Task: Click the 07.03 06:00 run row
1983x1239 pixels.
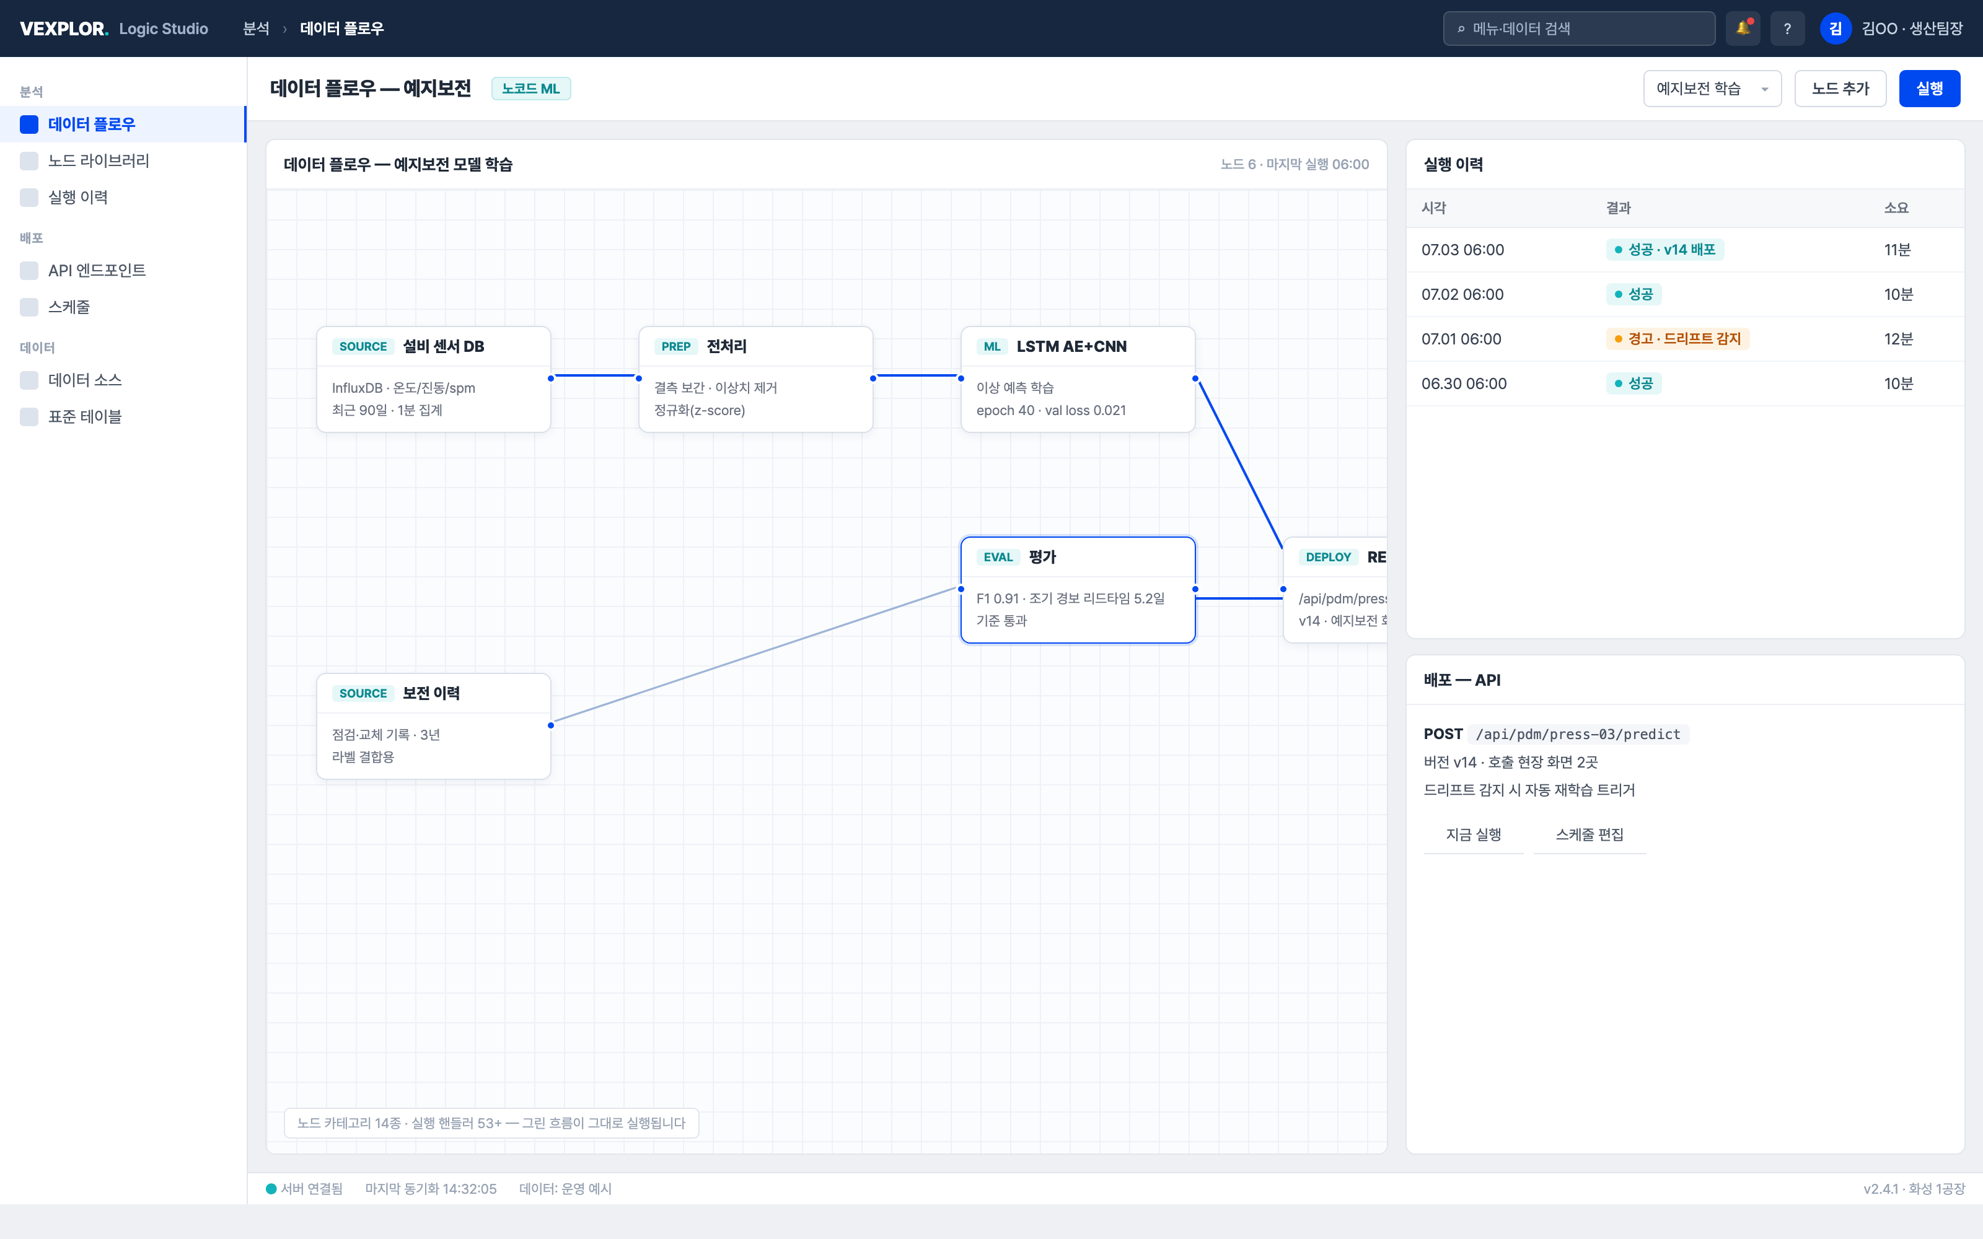Action: pyautogui.click(x=1686, y=250)
